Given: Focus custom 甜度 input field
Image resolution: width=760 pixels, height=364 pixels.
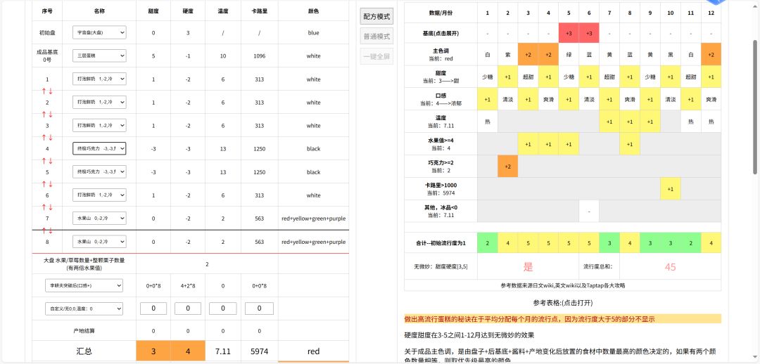Looking at the screenshot, I should coord(153,308).
